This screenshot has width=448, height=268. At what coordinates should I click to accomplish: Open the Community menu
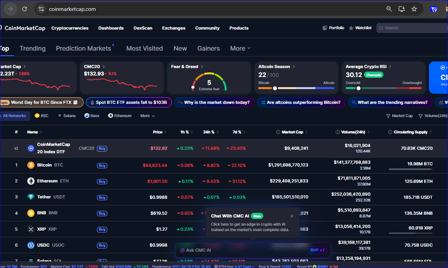(x=207, y=28)
